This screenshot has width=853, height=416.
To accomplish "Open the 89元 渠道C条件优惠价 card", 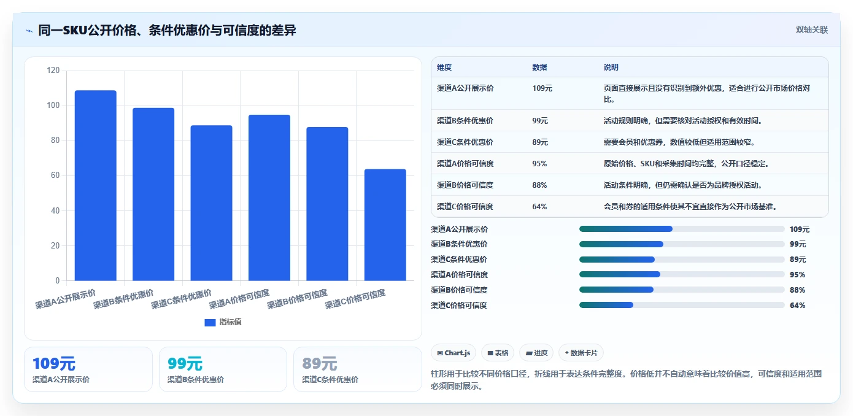I will (358, 369).
